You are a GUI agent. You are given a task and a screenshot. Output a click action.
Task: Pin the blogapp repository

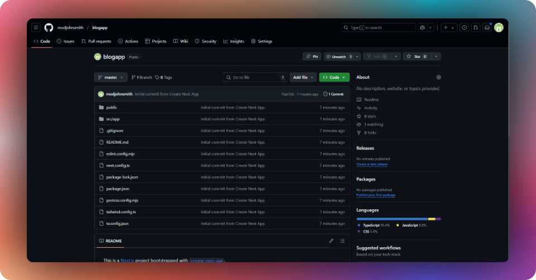(312, 57)
